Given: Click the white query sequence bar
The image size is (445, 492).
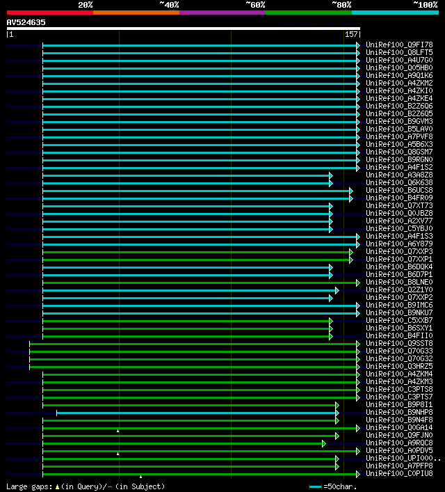Looking at the screenshot, I should [x=184, y=29].
